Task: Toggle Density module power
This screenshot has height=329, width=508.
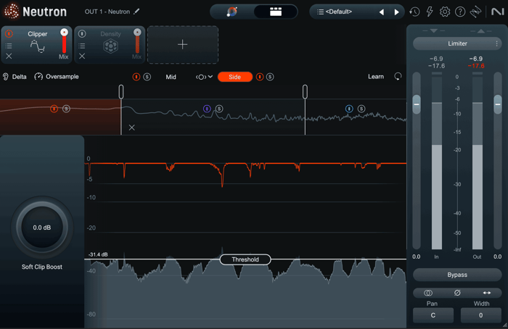Action: click(82, 33)
